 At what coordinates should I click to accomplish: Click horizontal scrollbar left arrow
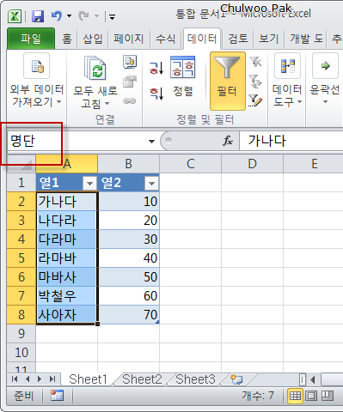tap(313, 379)
